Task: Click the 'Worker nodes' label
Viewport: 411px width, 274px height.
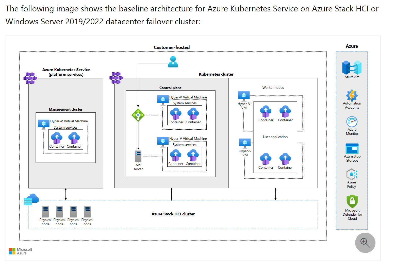Action: (x=273, y=88)
